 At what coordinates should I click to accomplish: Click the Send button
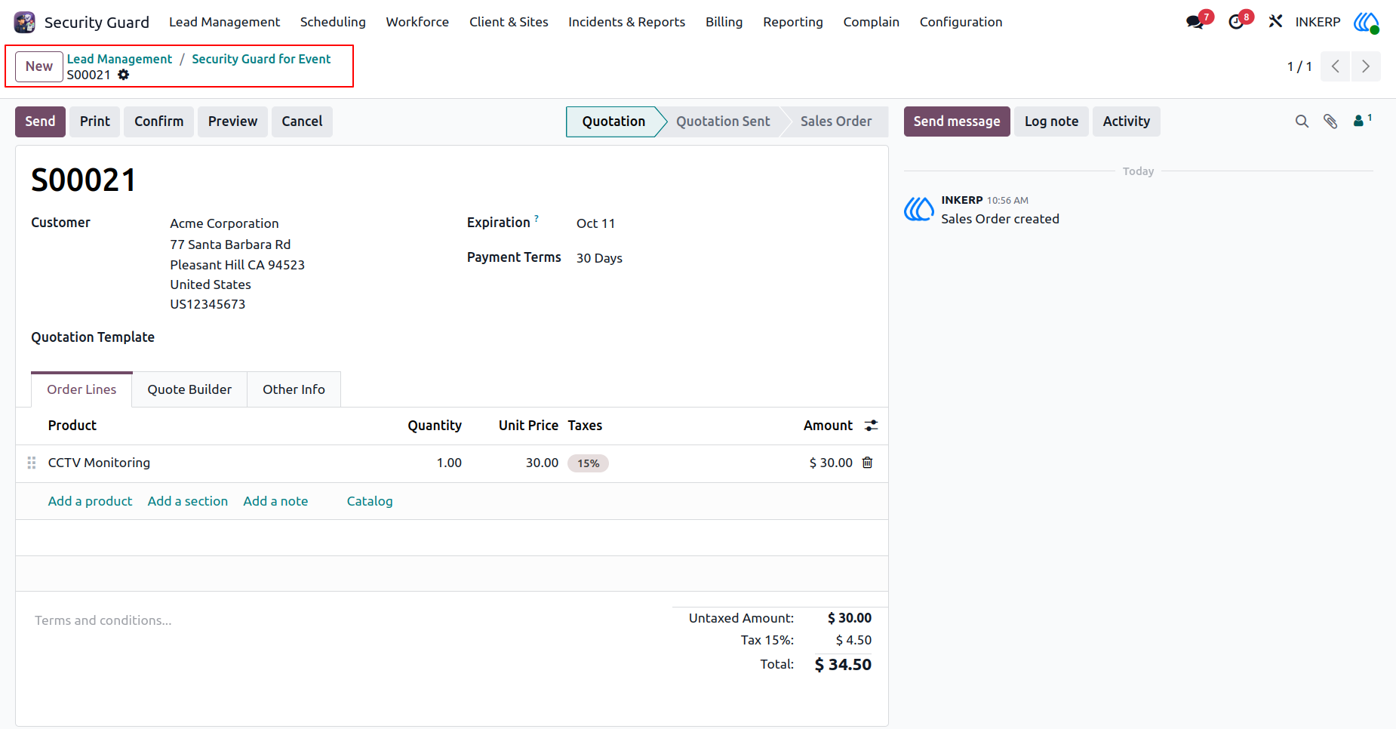click(x=40, y=121)
